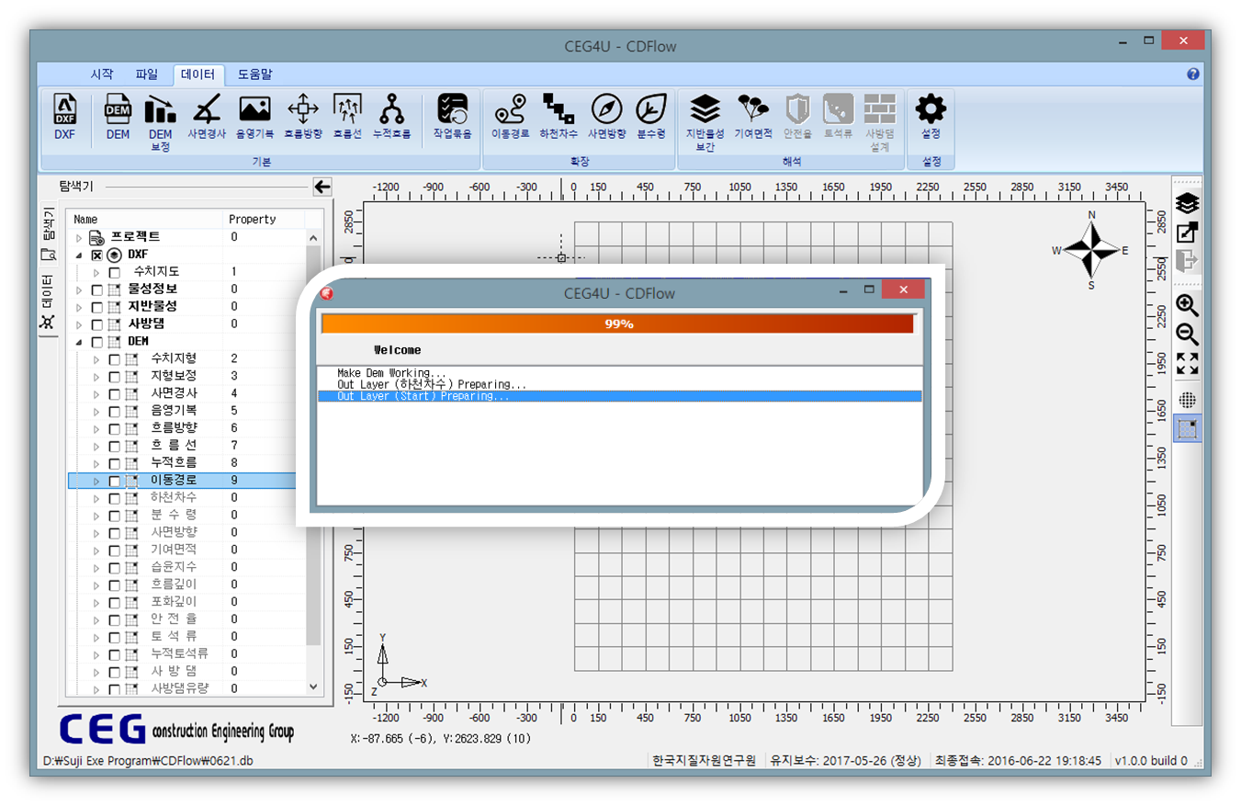The height and width of the screenshot is (806, 1241).
Task: Click the layers stack icon on right toolbar
Action: (x=1187, y=203)
